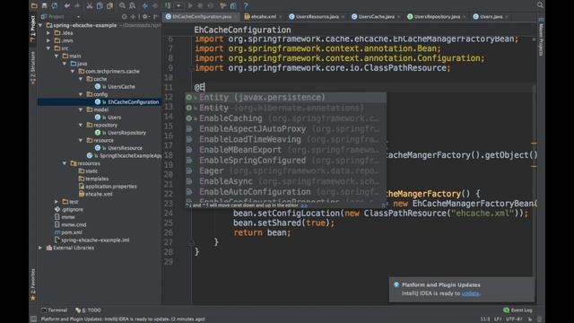Click the Project Structure icon
The image size is (574, 323).
(x=233, y=5)
